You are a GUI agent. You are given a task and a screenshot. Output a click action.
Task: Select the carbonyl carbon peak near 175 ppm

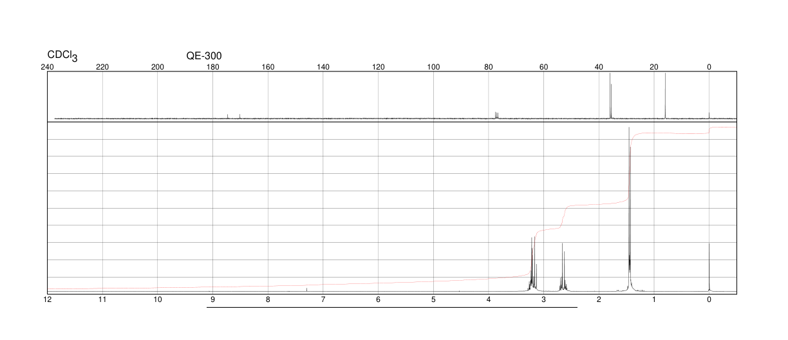pyautogui.click(x=228, y=117)
